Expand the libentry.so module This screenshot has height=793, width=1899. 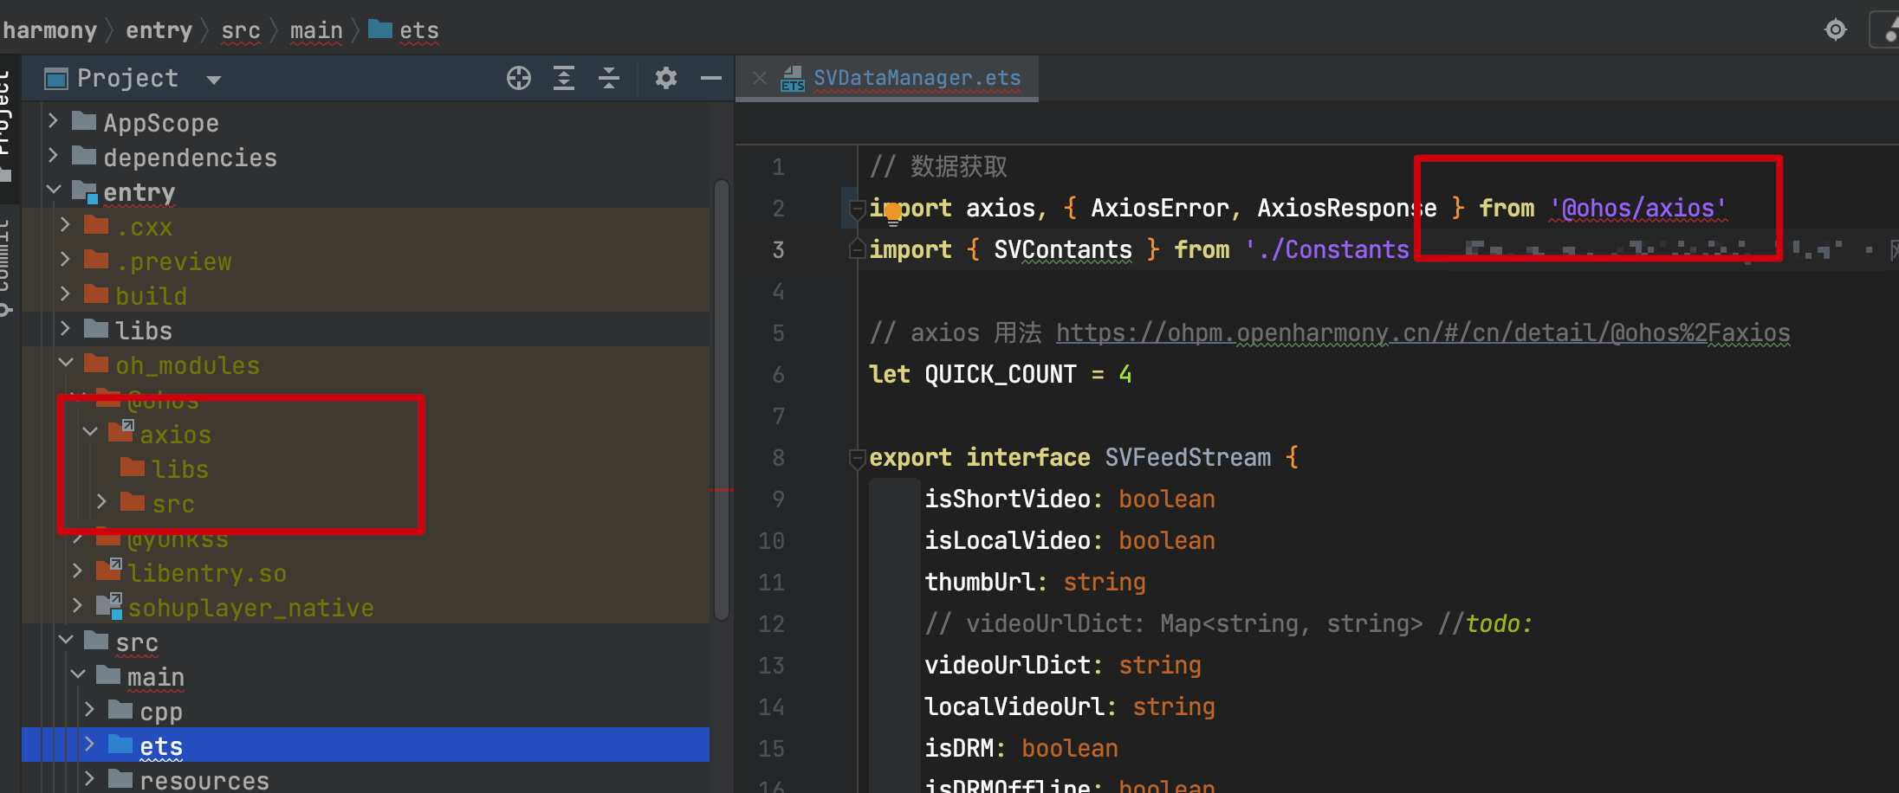pyautogui.click(x=77, y=571)
